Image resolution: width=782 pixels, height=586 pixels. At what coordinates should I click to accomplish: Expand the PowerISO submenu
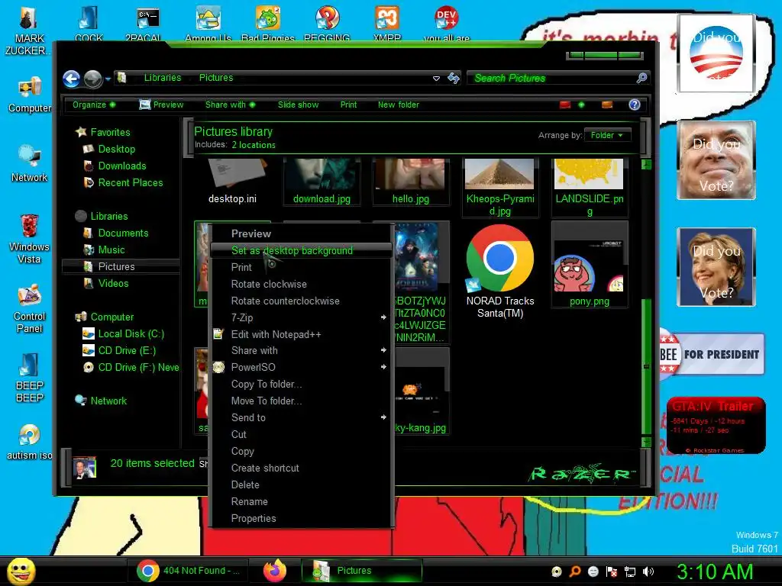click(x=301, y=367)
